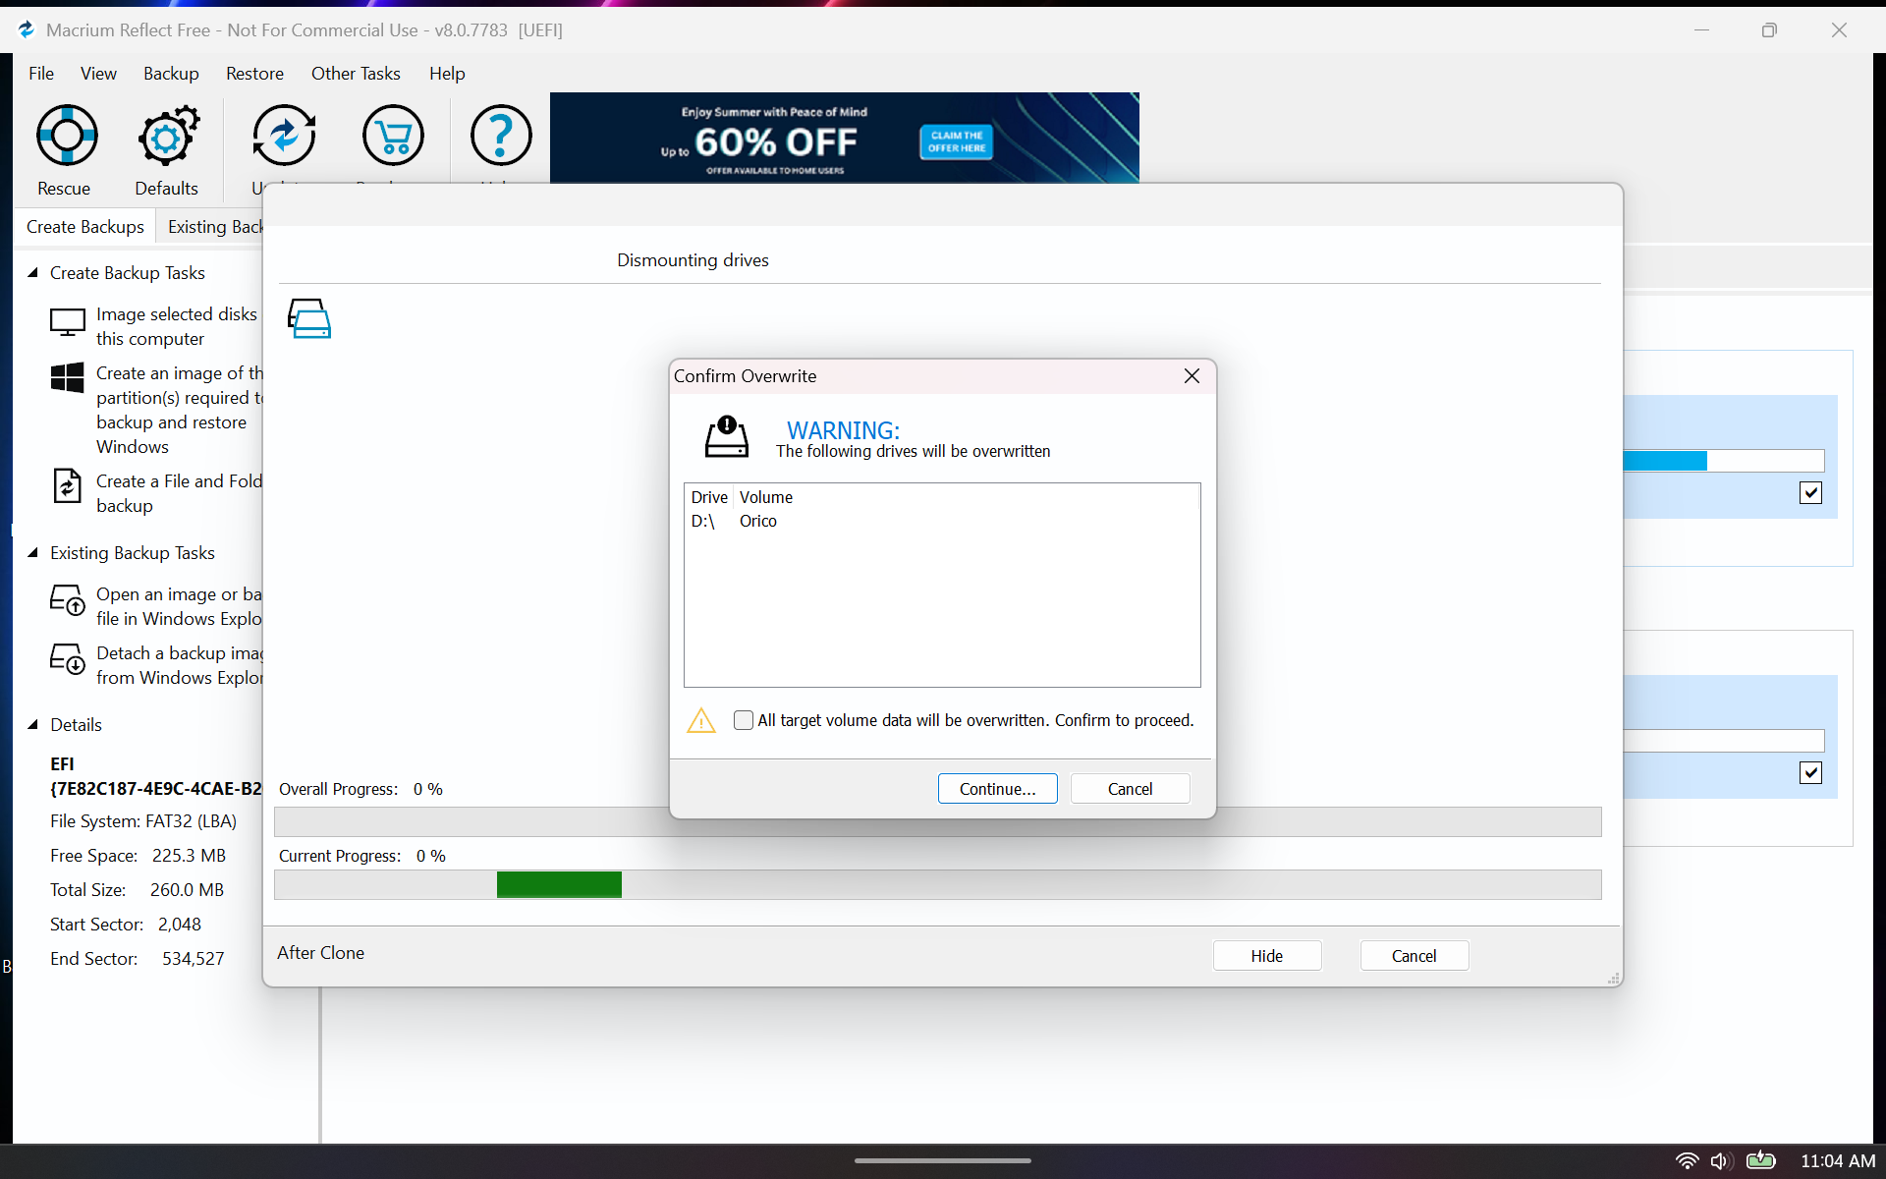Click the Start Sector 2,048 value
Image resolution: width=1886 pixels, height=1179 pixels.
point(179,925)
